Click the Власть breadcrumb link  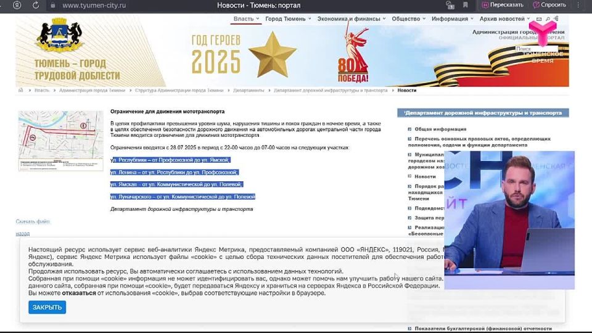(x=42, y=91)
